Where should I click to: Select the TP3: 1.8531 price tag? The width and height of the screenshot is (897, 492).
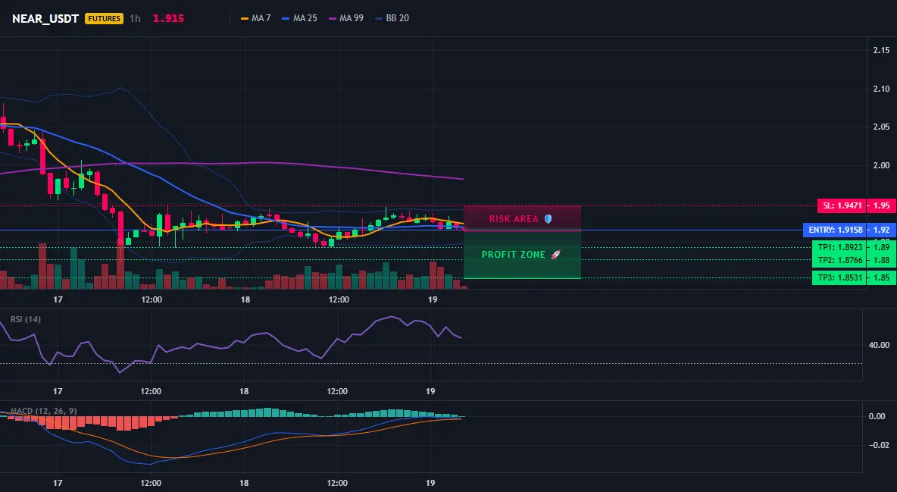point(839,277)
